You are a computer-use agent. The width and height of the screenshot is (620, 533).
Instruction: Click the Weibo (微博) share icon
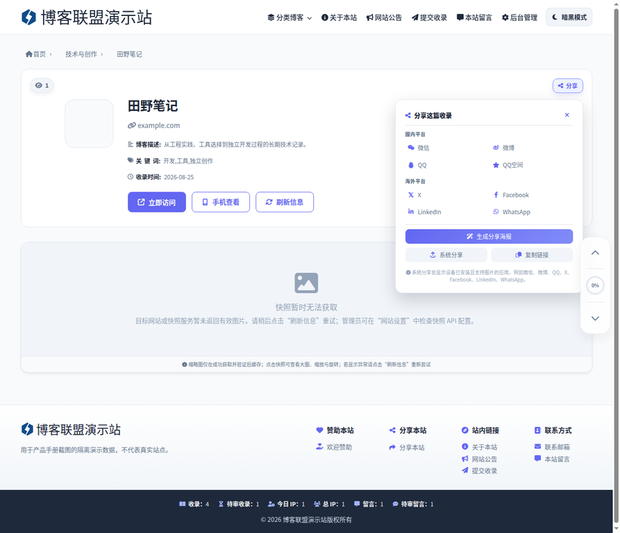coord(496,148)
